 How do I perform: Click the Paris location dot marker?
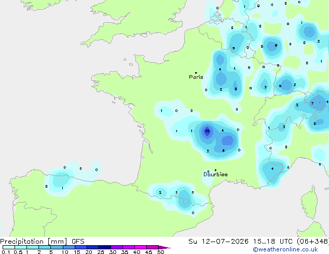click(196, 73)
